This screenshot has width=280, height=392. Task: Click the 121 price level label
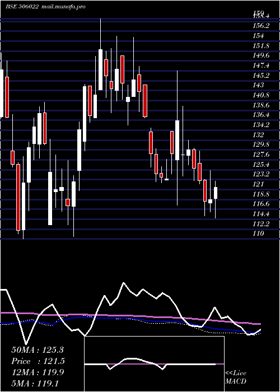coord(258,184)
